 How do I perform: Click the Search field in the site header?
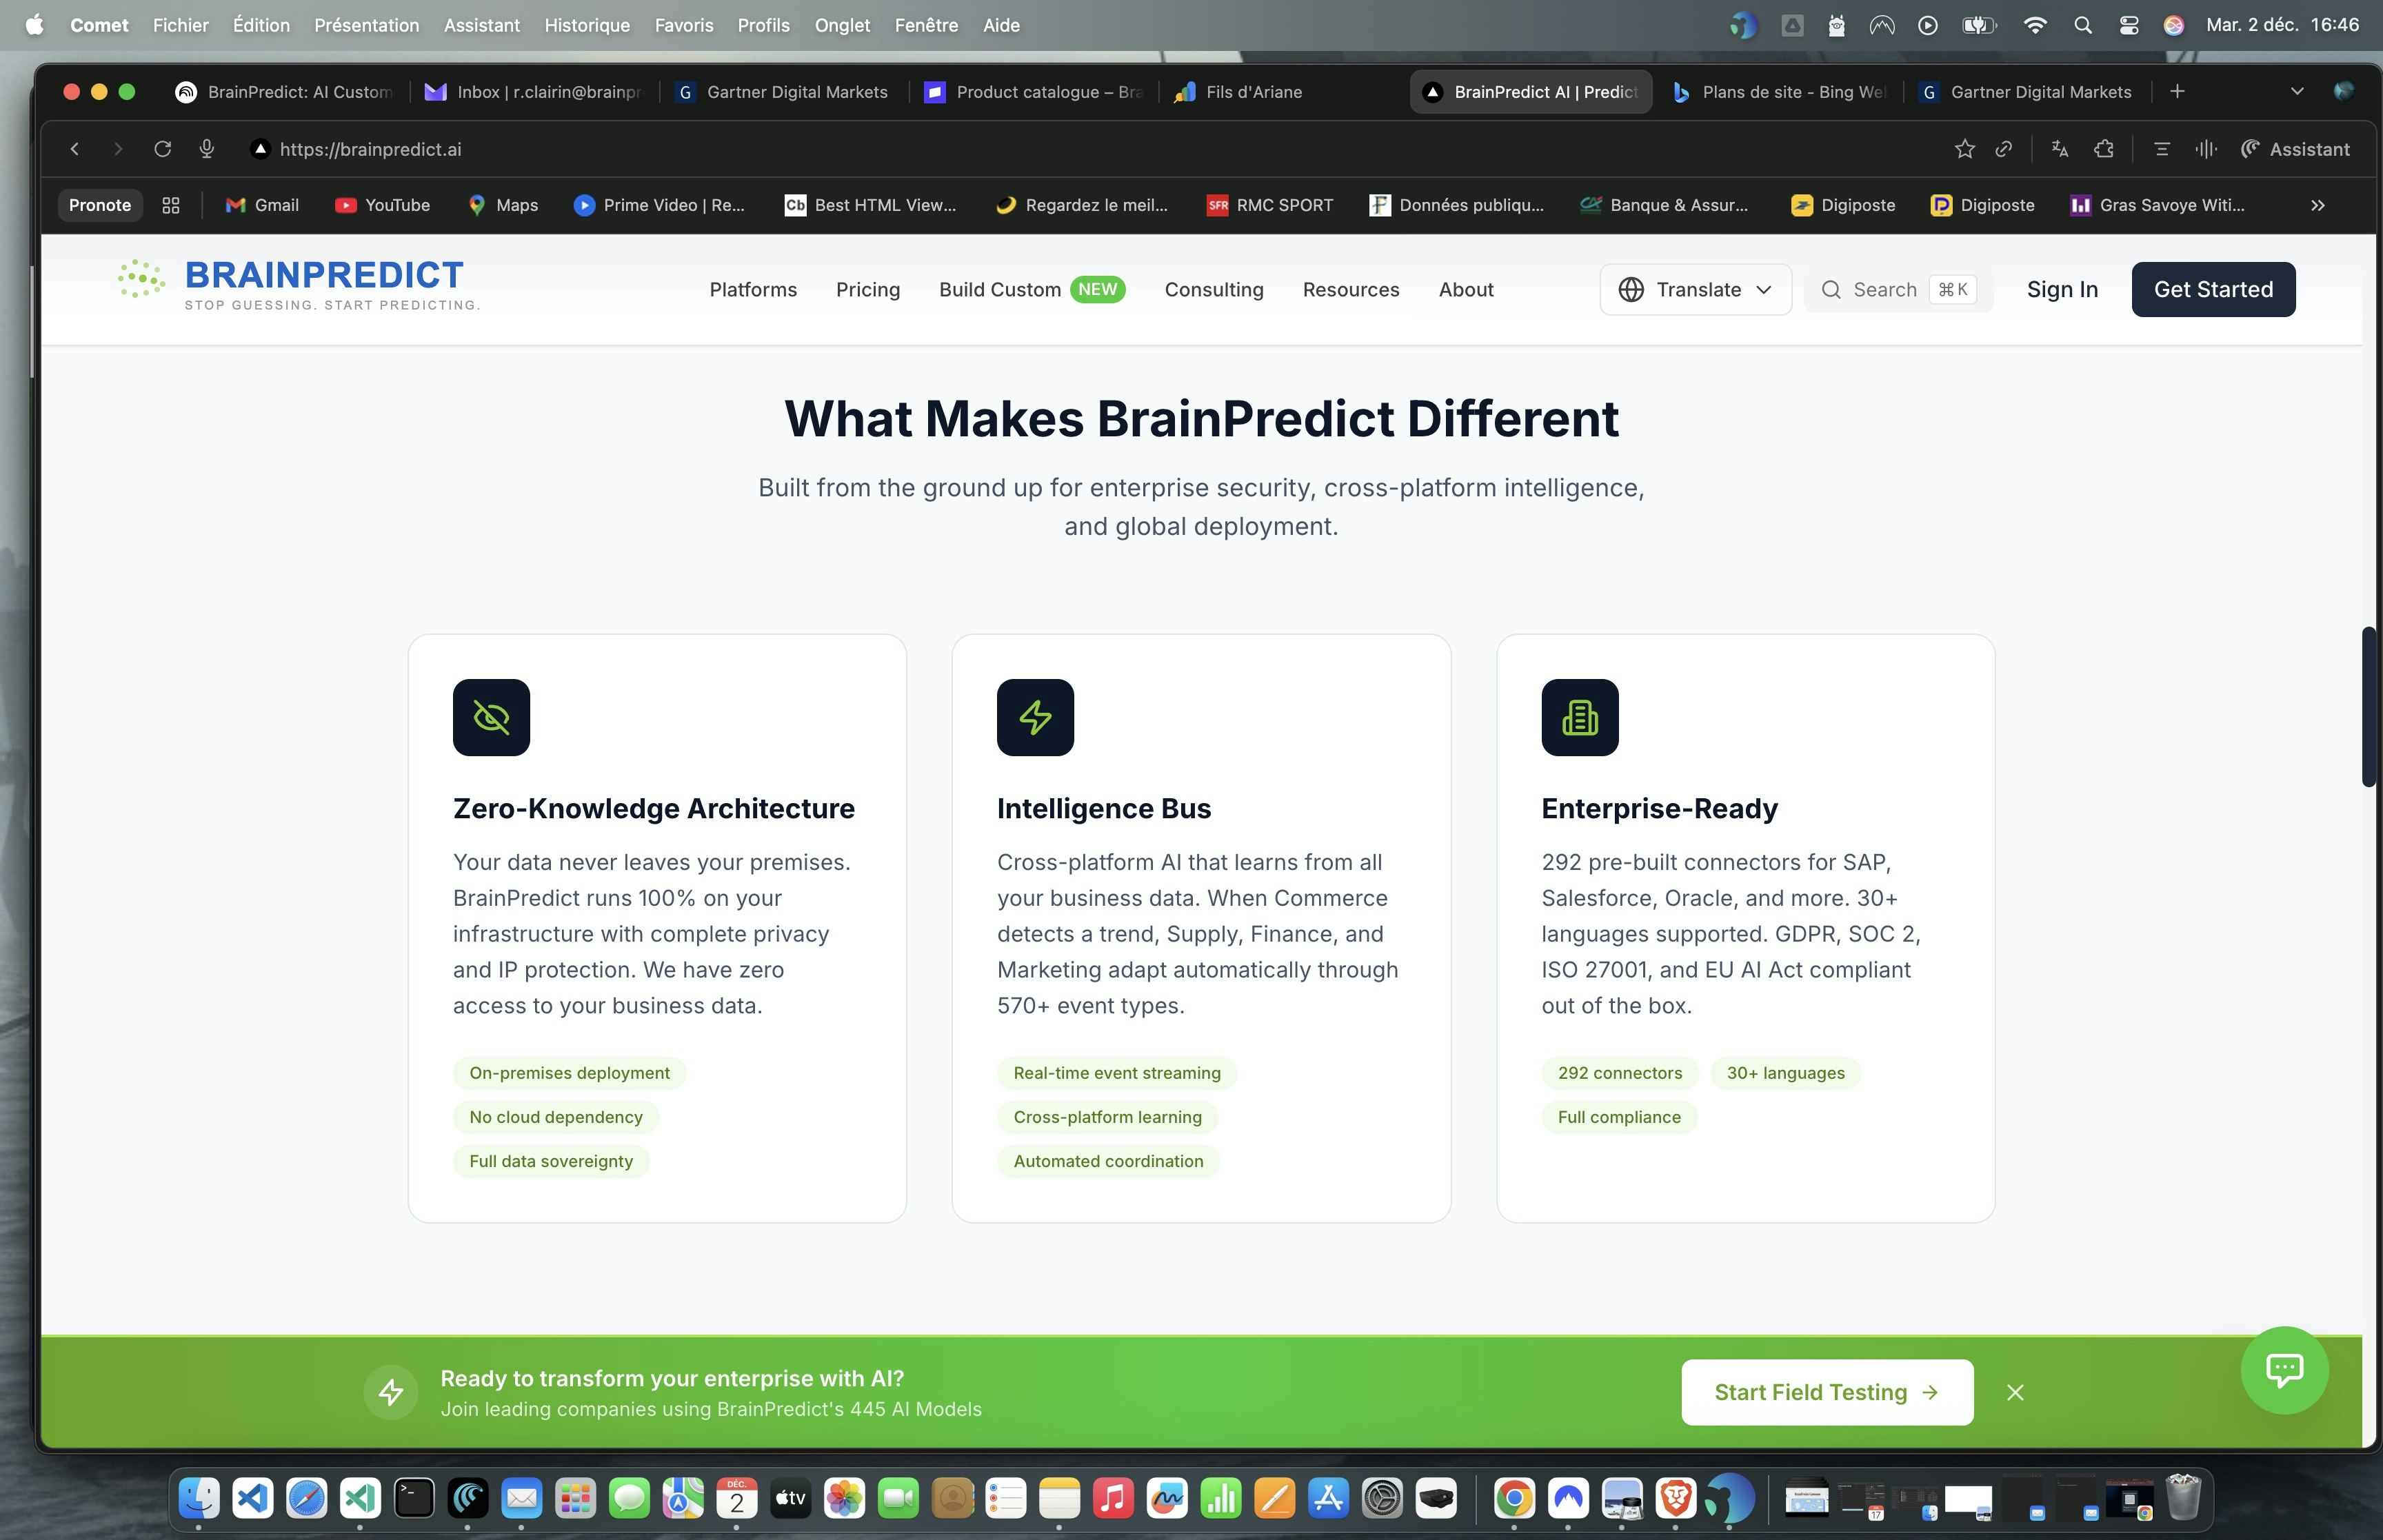tap(1895, 289)
